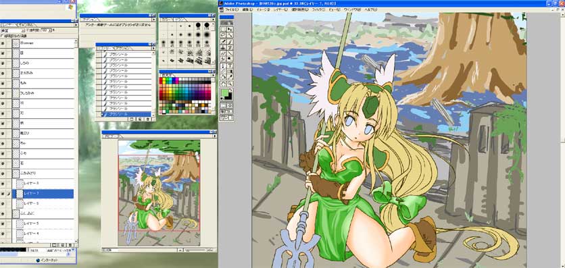Screen dimensions: 565x268
Task: Open the フィルタ menu
Action: coord(318,9)
